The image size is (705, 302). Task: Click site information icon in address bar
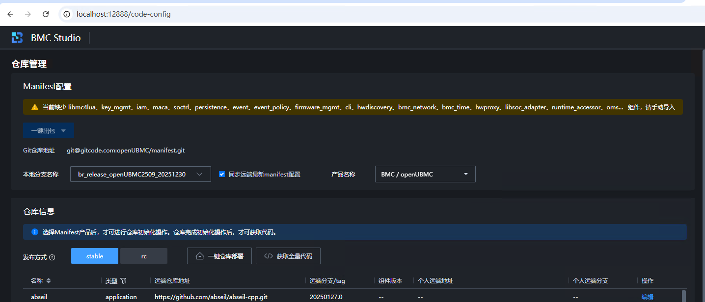coord(67,14)
